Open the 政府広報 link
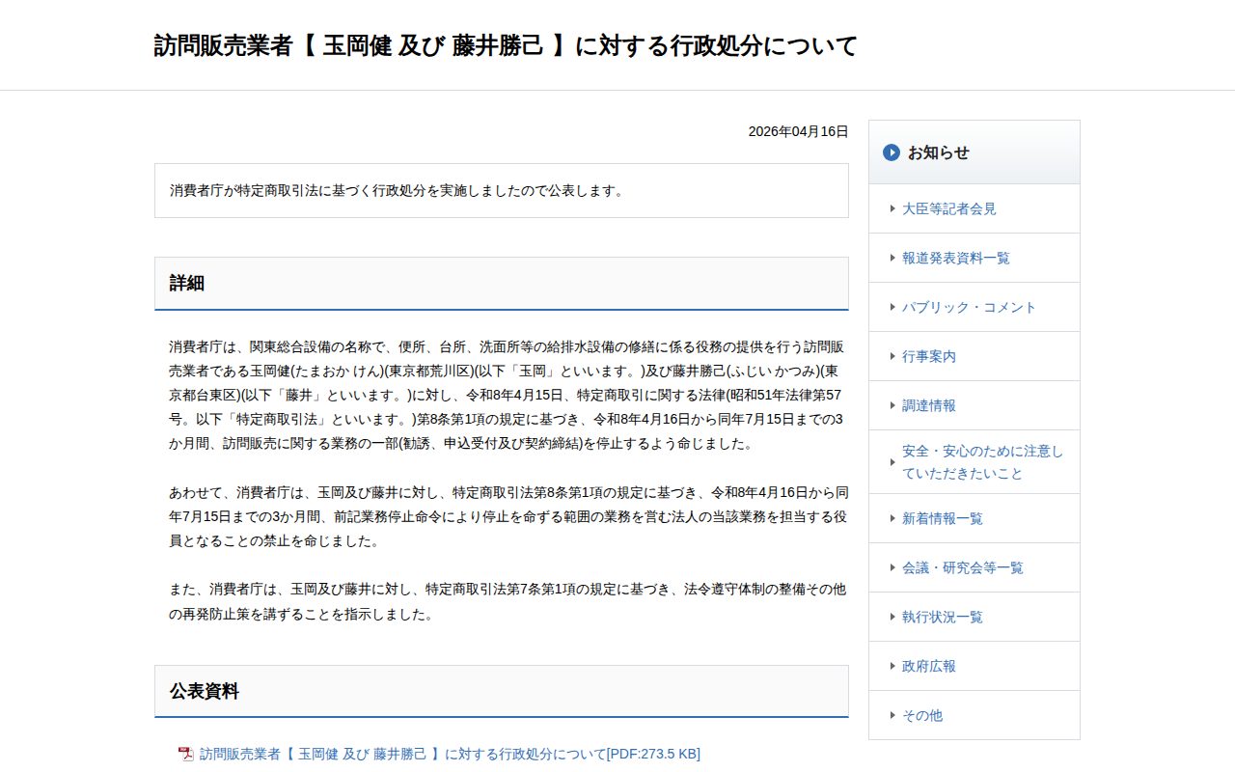Screen dimensions: 1235x772 [x=929, y=666]
